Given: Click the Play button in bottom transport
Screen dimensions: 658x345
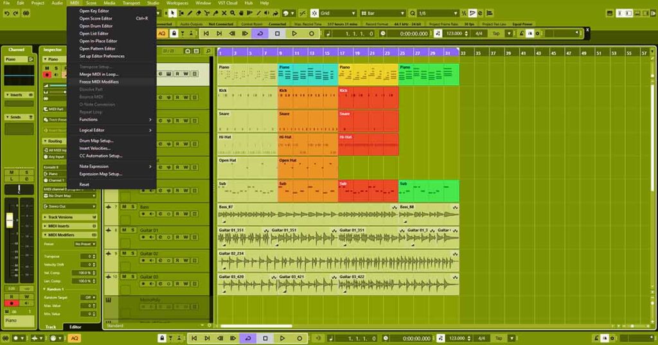Looking at the screenshot, I should tap(283, 339).
